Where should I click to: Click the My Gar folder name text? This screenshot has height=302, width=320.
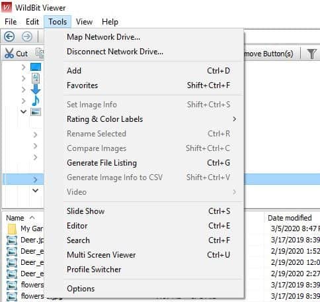(x=32, y=229)
